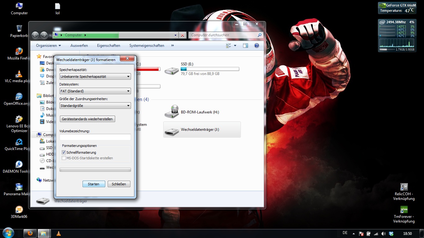Open the address bar history dropdown
This screenshot has width=424, height=238.
pos(176,35)
